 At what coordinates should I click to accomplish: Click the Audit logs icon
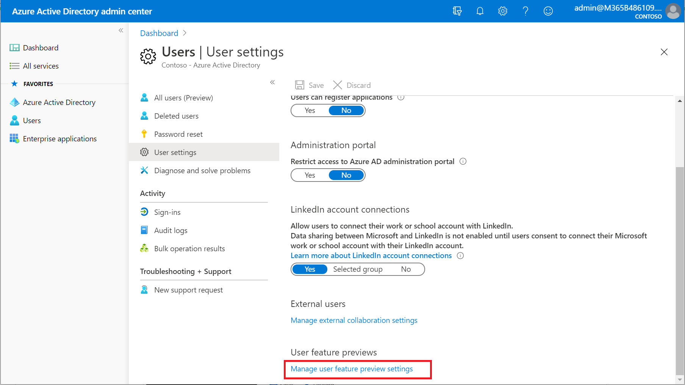[144, 230]
